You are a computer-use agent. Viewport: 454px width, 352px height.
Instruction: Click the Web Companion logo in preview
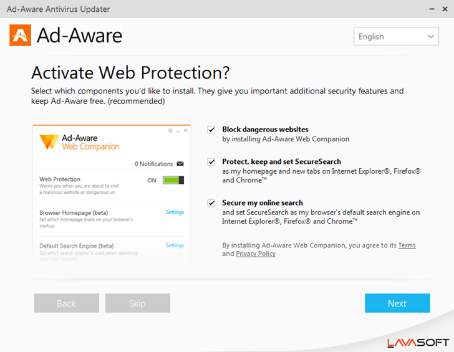[x=49, y=143]
